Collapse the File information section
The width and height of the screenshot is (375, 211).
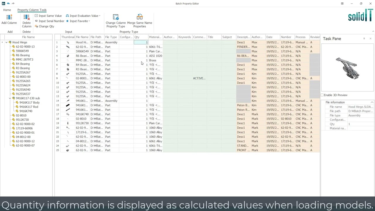(372, 102)
